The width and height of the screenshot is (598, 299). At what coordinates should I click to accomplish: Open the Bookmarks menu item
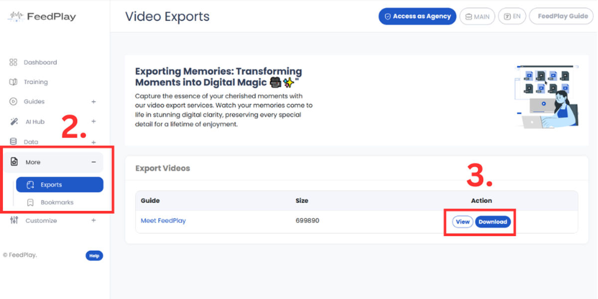pos(57,202)
